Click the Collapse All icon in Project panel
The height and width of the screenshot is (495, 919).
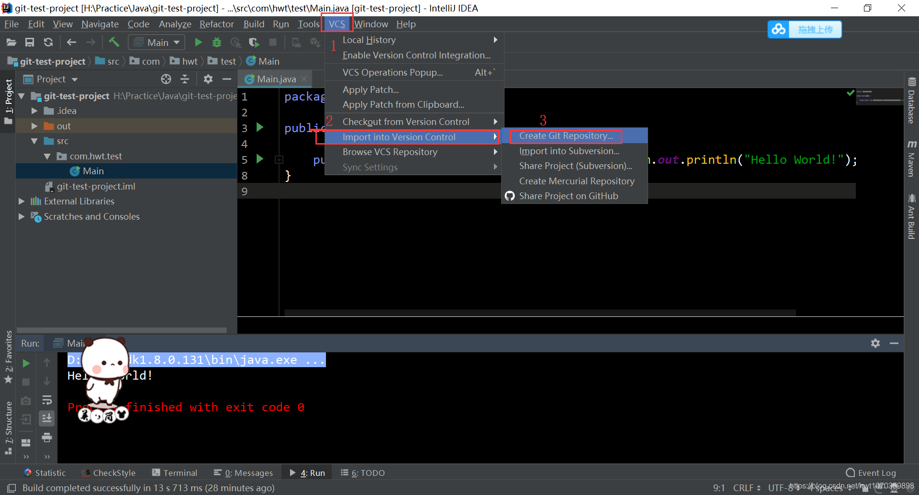[185, 79]
